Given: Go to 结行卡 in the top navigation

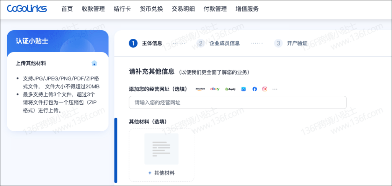Looking at the screenshot, I should tap(122, 9).
